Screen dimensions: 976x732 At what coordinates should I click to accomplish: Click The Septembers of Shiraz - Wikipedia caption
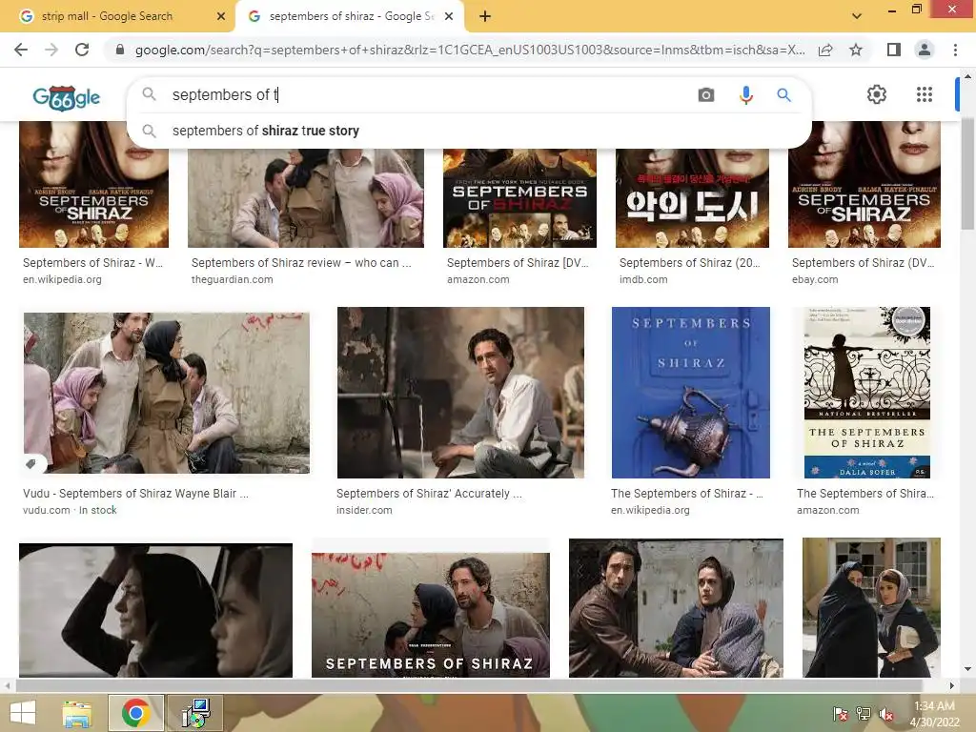(686, 493)
